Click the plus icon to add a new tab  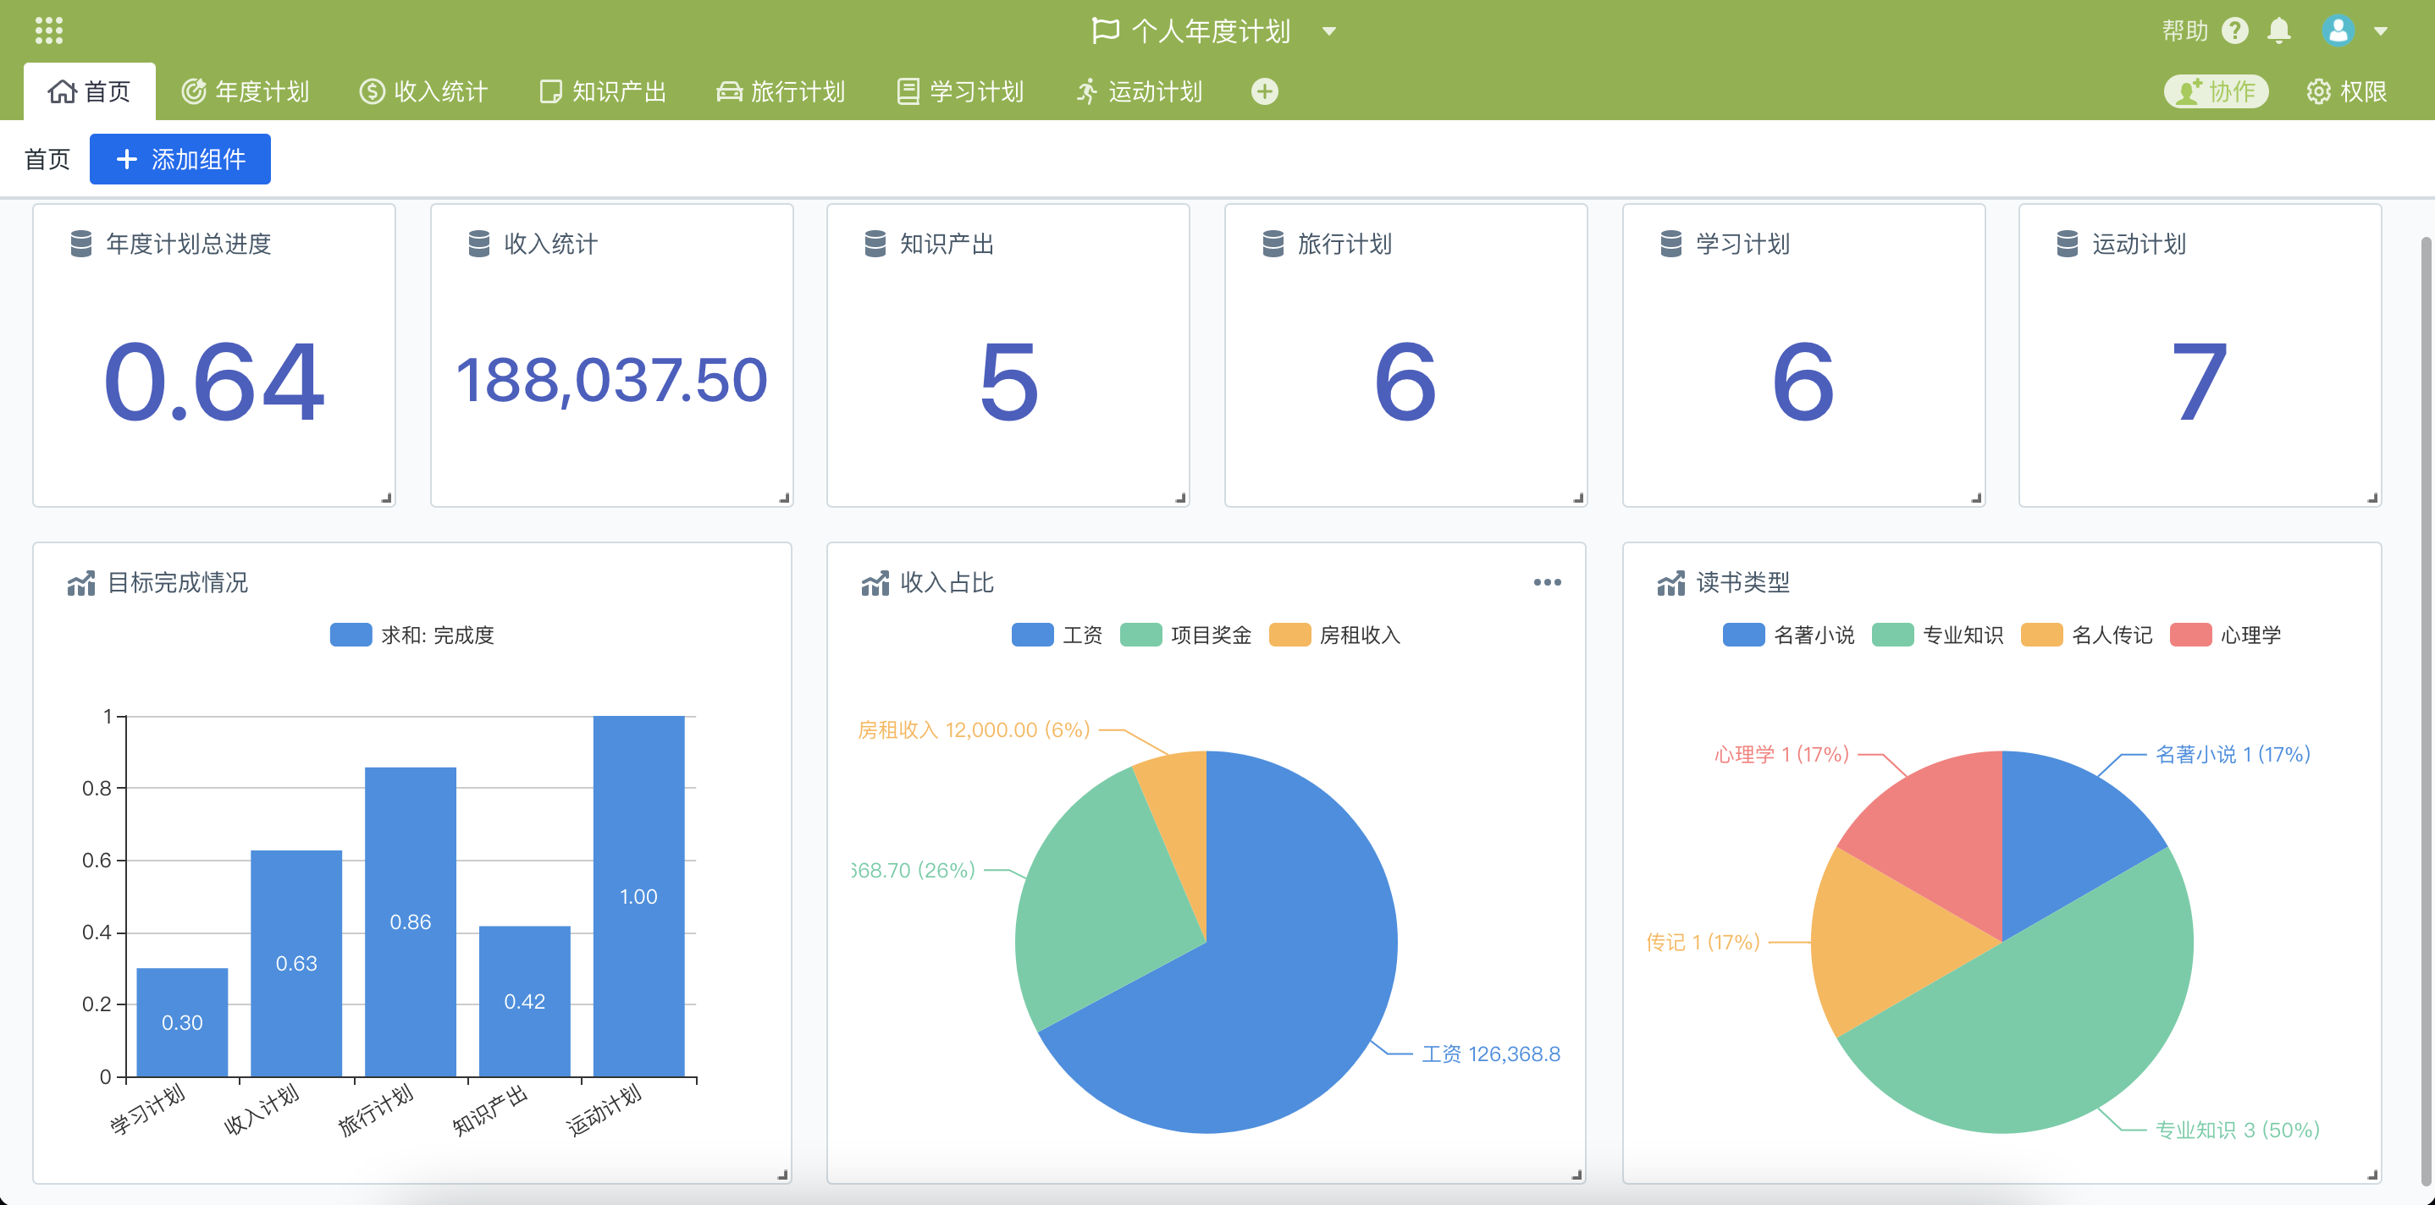click(1265, 91)
